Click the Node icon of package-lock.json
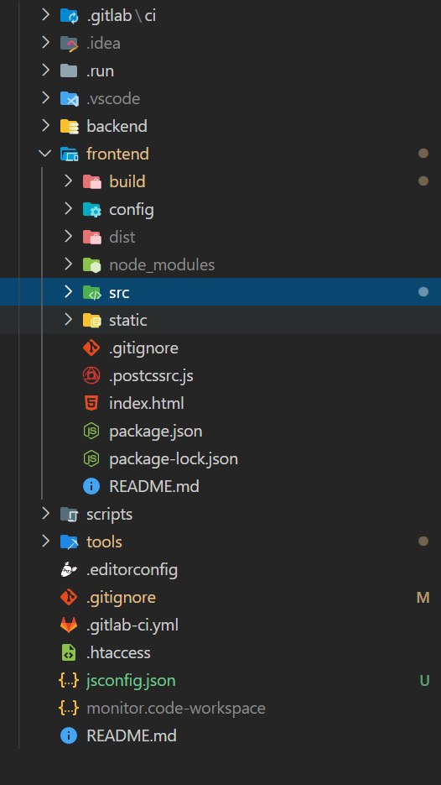The height and width of the screenshot is (785, 441). [x=91, y=458]
